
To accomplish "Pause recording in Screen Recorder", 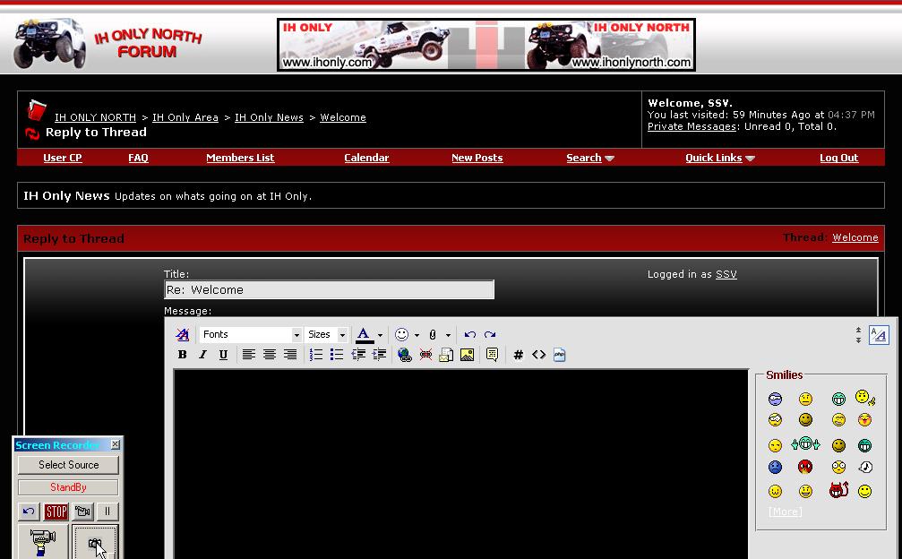I will point(107,512).
